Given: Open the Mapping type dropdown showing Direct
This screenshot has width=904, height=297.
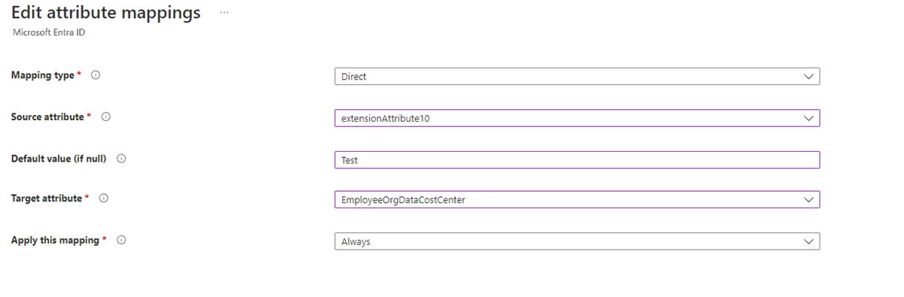Looking at the screenshot, I should tap(577, 77).
